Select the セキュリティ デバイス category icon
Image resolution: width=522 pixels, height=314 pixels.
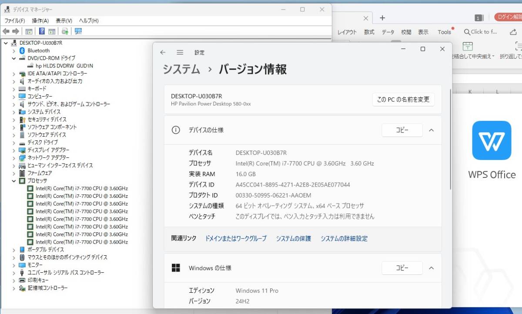(22, 120)
